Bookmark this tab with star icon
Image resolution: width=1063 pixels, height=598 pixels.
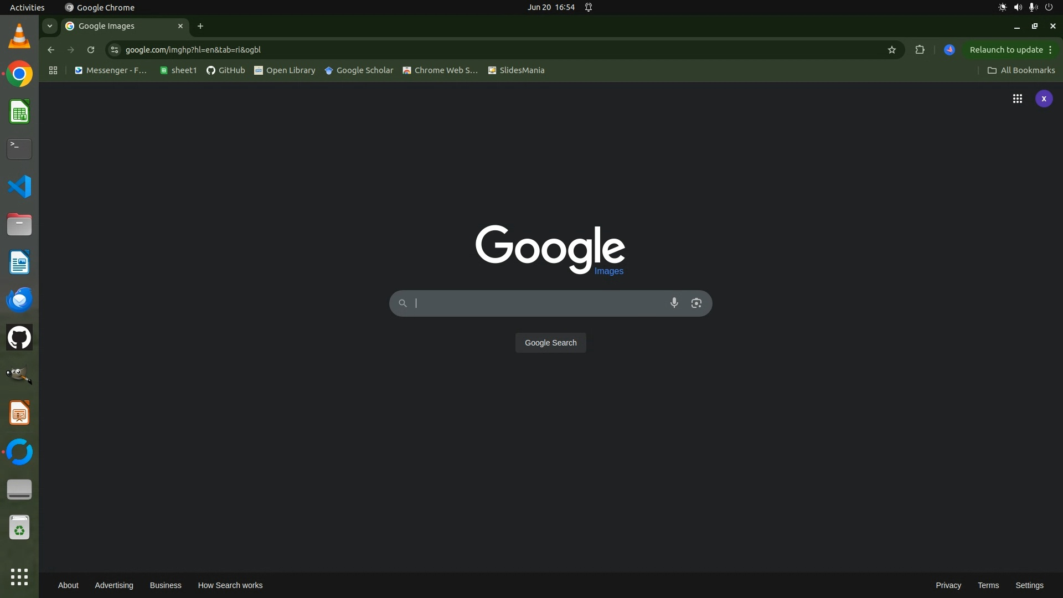click(891, 50)
